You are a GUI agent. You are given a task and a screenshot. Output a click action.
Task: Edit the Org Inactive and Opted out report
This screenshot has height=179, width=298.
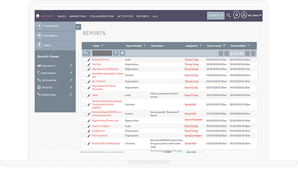(x=89, y=69)
